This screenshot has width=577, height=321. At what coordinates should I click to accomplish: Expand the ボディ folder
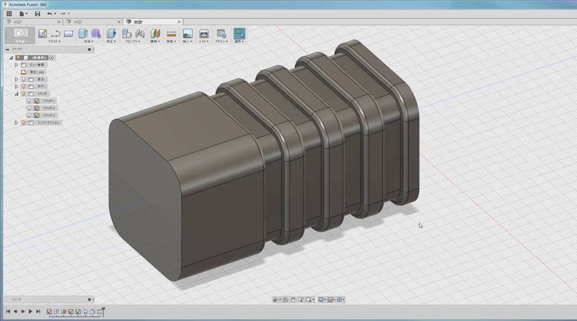click(x=16, y=87)
